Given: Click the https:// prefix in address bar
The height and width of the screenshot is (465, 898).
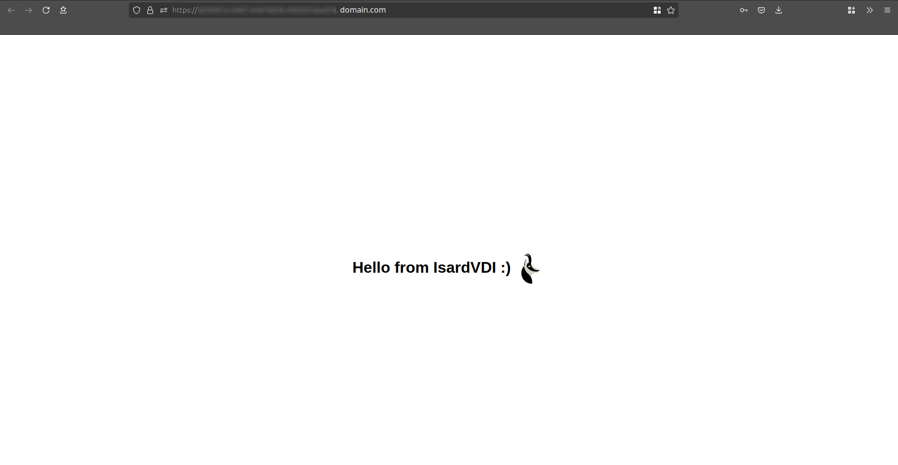Looking at the screenshot, I should pos(185,10).
